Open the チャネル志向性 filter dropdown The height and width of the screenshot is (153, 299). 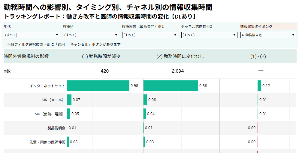click(x=209, y=35)
